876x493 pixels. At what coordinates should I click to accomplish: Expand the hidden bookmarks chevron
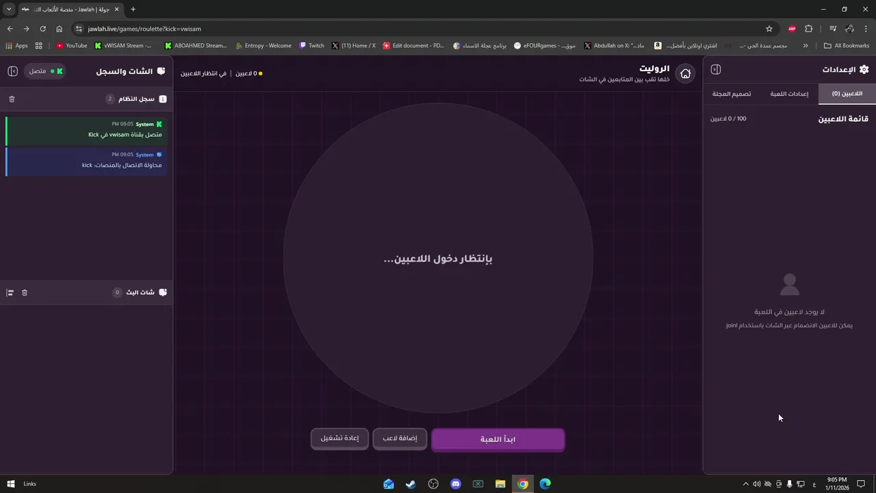806,46
